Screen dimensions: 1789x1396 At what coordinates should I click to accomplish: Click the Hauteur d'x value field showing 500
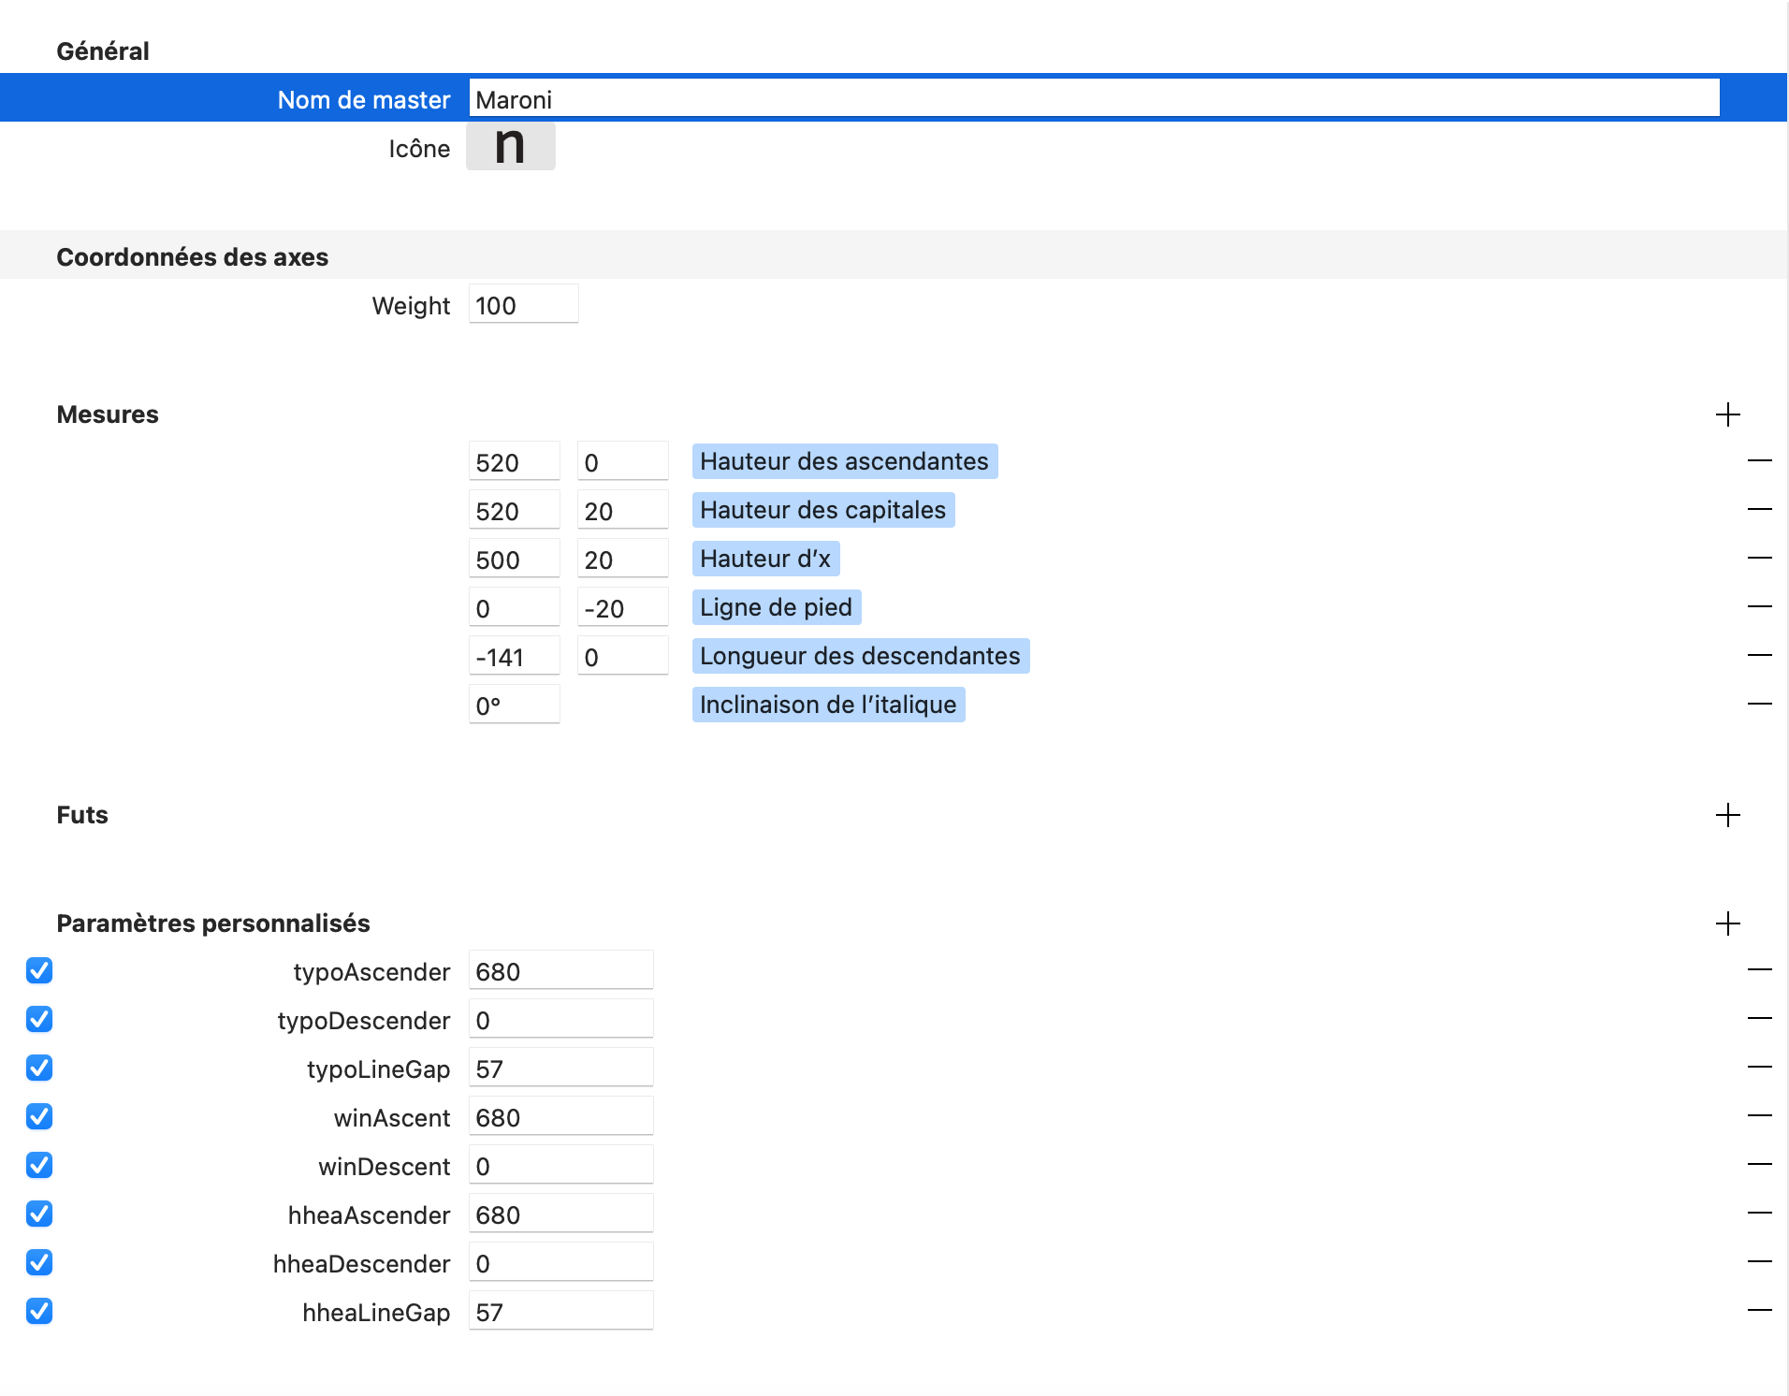coord(514,560)
